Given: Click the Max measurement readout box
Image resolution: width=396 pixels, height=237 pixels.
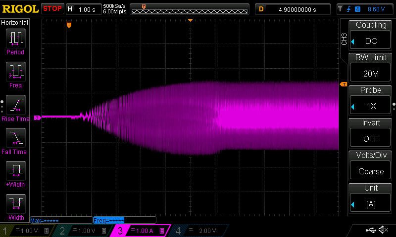Looking at the screenshot, I should pyautogui.click(x=61, y=220).
